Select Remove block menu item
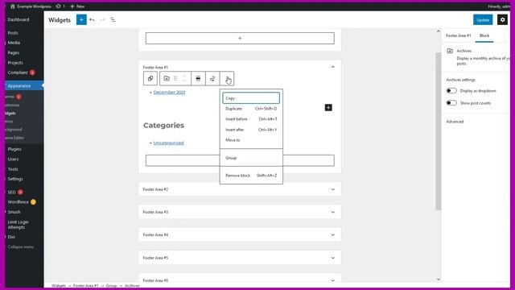 point(251,176)
